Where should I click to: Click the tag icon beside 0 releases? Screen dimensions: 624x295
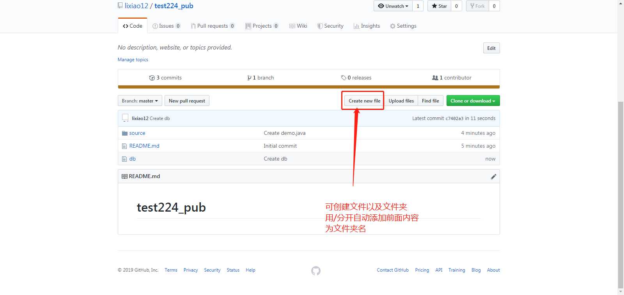(344, 78)
